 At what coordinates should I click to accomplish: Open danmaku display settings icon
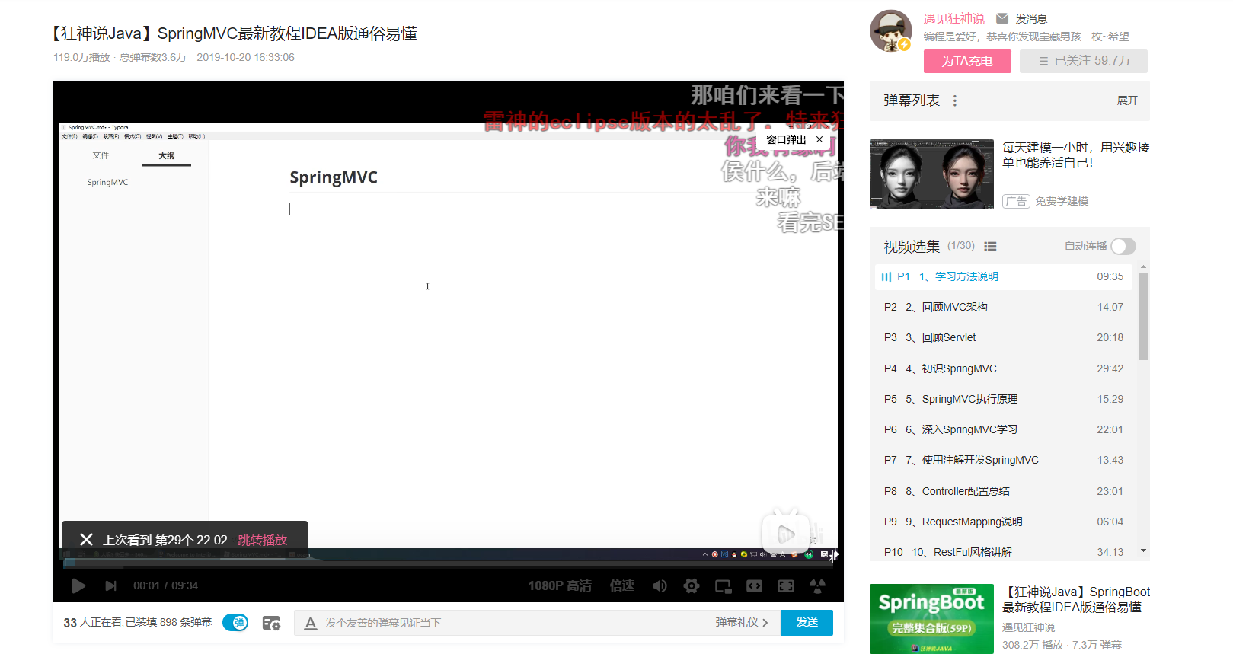(x=271, y=623)
